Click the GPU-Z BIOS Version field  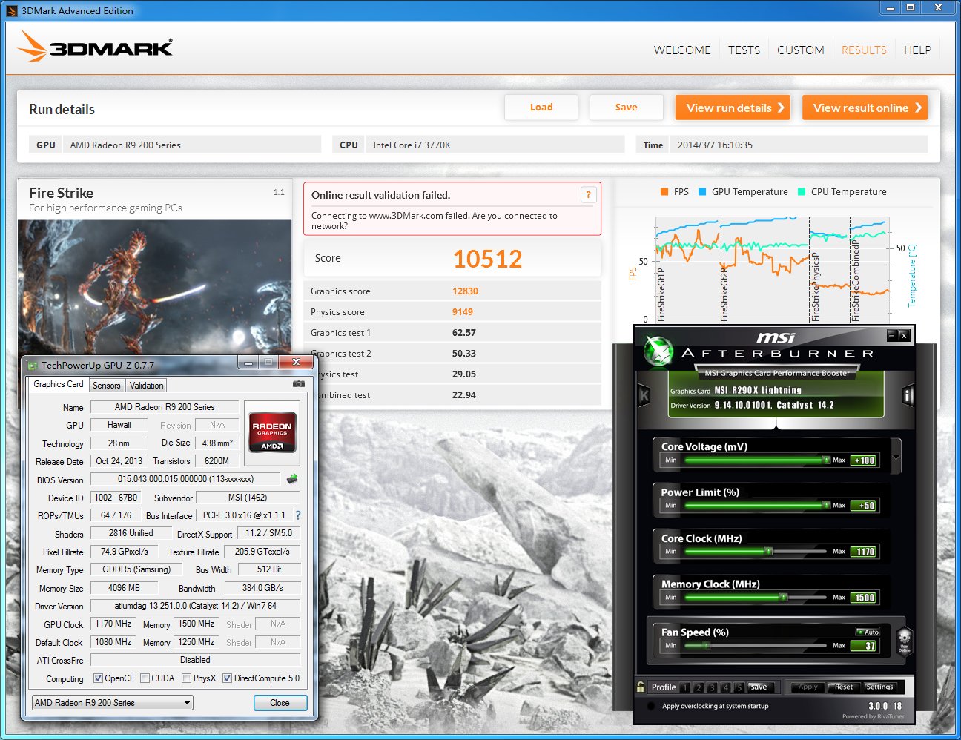[185, 479]
